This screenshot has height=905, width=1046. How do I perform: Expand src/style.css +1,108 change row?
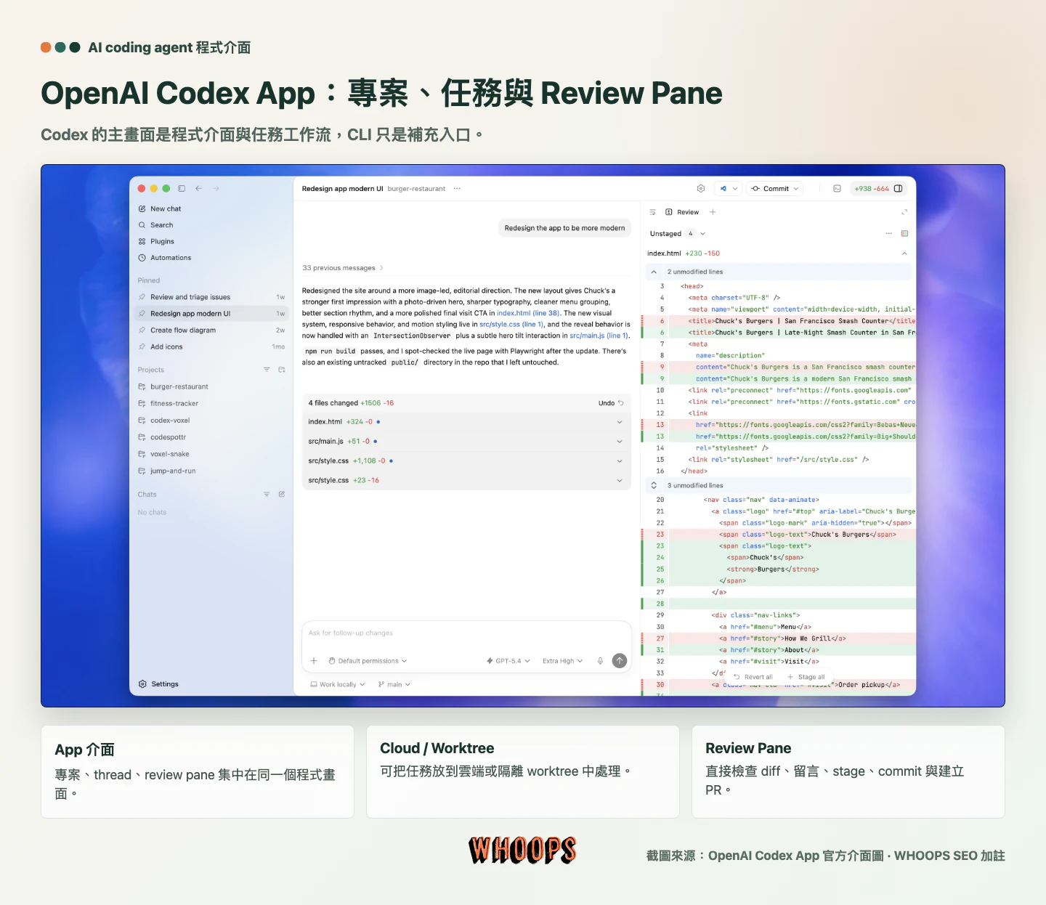pyautogui.click(x=466, y=461)
